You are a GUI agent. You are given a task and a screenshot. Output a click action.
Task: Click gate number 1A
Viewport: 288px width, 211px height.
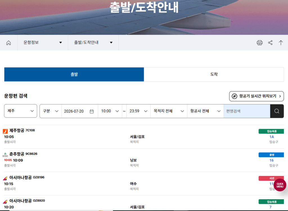click(272, 137)
